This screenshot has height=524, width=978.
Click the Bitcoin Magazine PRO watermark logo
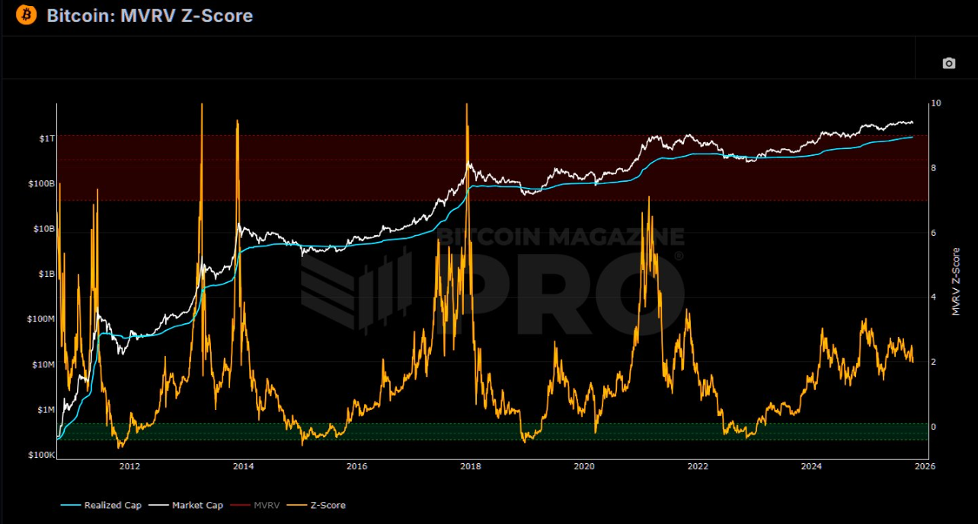click(x=491, y=280)
